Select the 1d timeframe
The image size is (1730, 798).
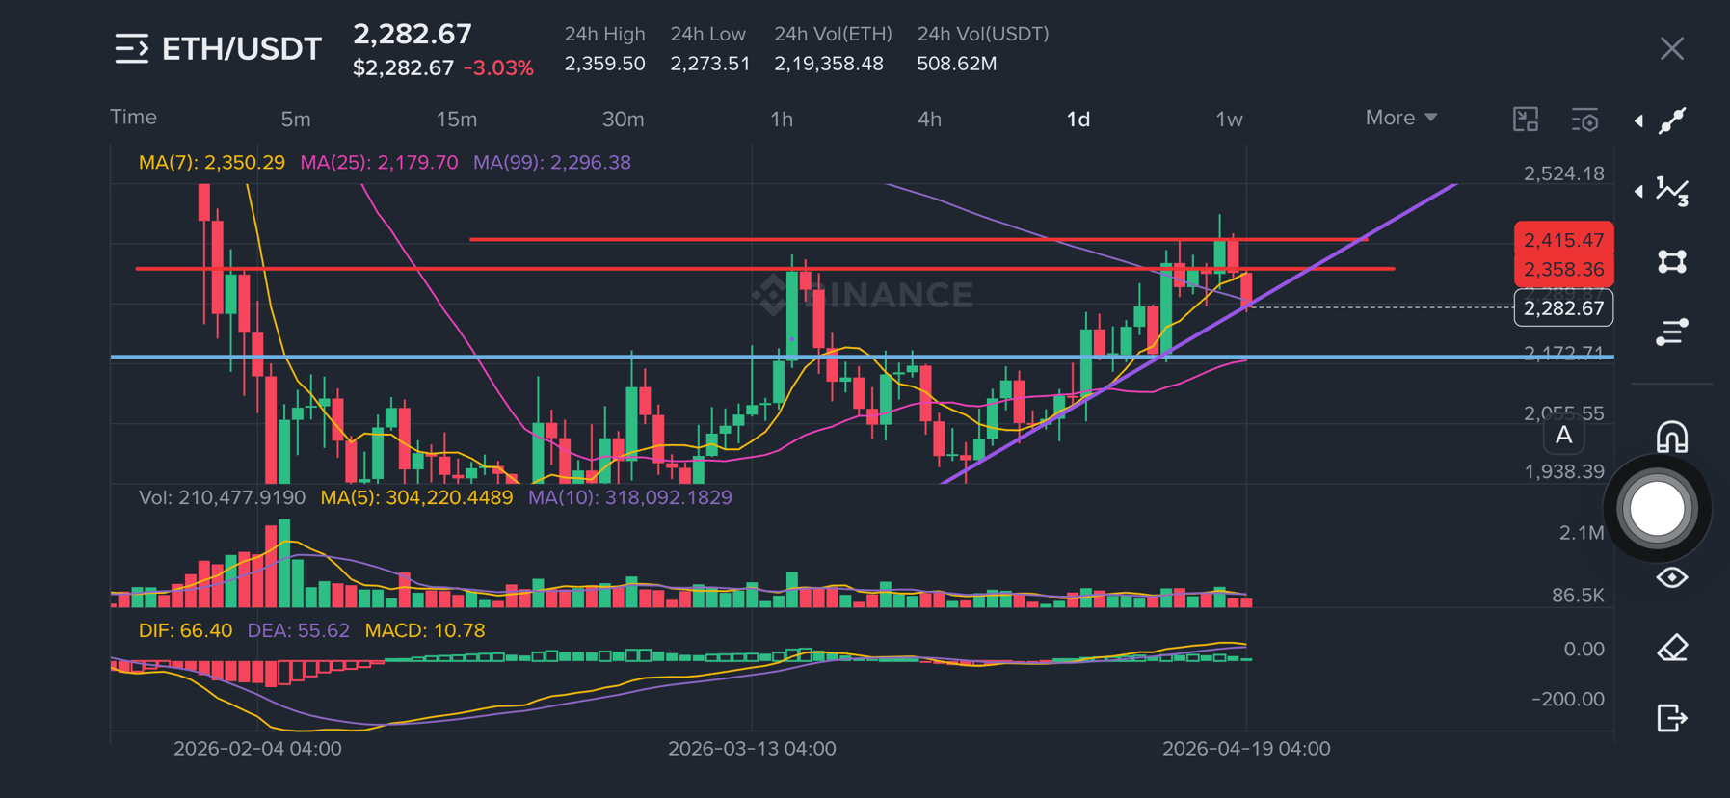(1078, 120)
